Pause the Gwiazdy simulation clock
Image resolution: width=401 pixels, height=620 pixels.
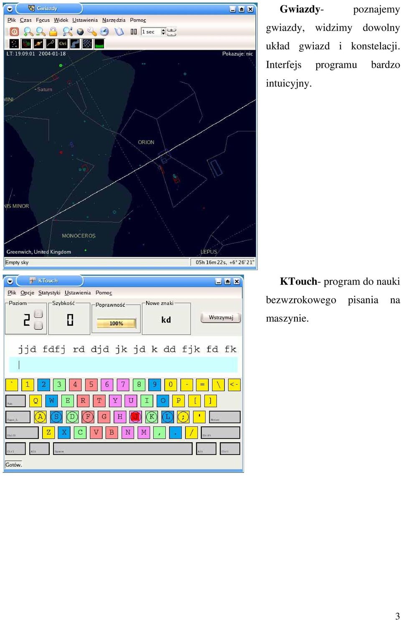coord(134,31)
